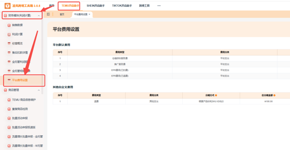290x150 pixels.
Task: Open the 首页 top navigation item
Action: (x=52, y=6)
